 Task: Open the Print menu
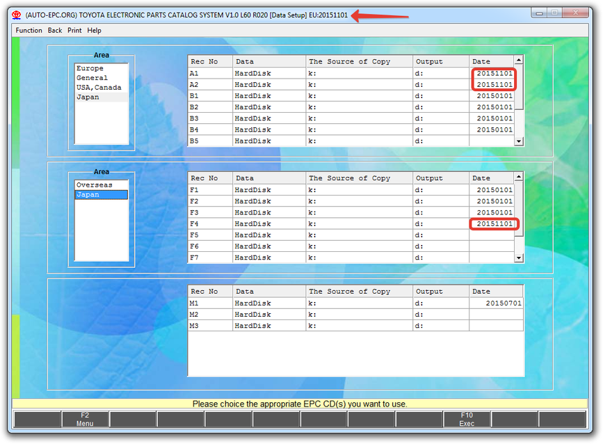(74, 31)
